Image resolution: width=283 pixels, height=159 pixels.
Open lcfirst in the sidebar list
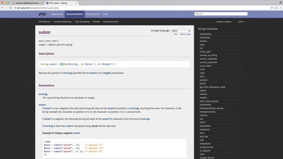tap(203, 122)
